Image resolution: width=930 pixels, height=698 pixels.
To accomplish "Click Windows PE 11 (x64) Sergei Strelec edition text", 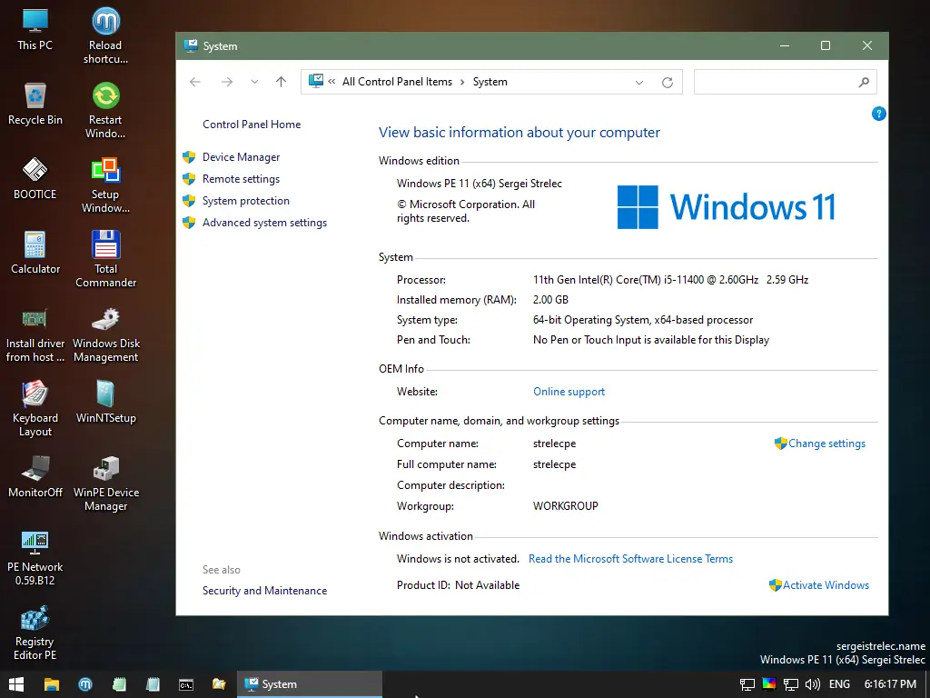I will 480,184.
